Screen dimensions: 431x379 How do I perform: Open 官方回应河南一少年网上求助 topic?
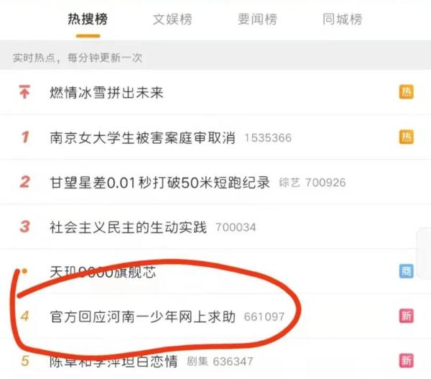pos(142,316)
